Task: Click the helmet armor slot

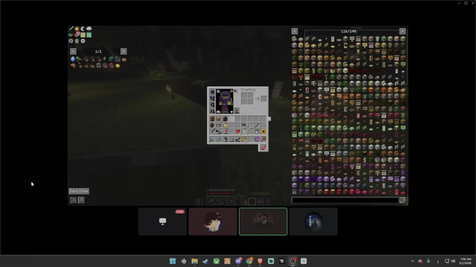Action: click(x=212, y=92)
